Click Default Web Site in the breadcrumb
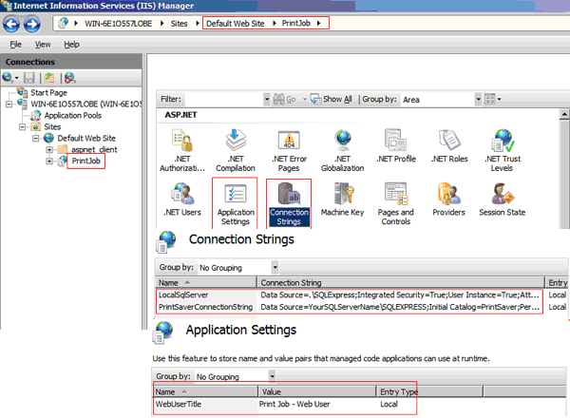570x418 pixels. [236, 24]
